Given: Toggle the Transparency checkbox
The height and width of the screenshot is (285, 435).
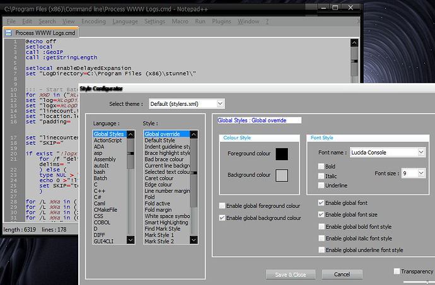Looking at the screenshot, I should point(397,271).
